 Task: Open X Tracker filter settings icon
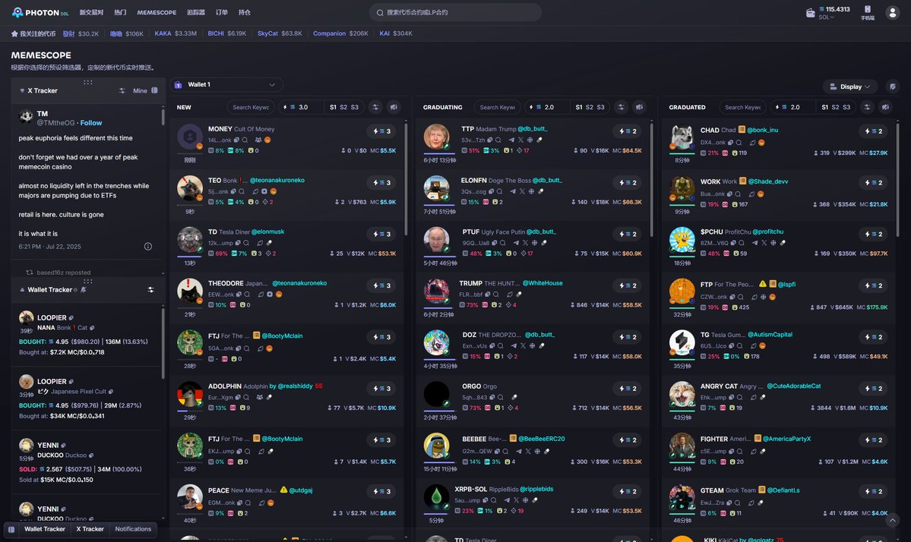122,90
